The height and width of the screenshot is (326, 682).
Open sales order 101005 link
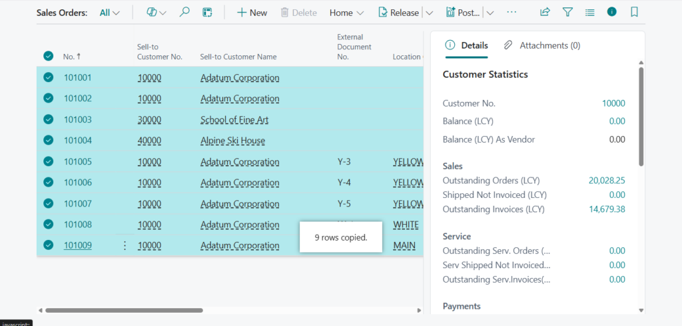(x=77, y=161)
